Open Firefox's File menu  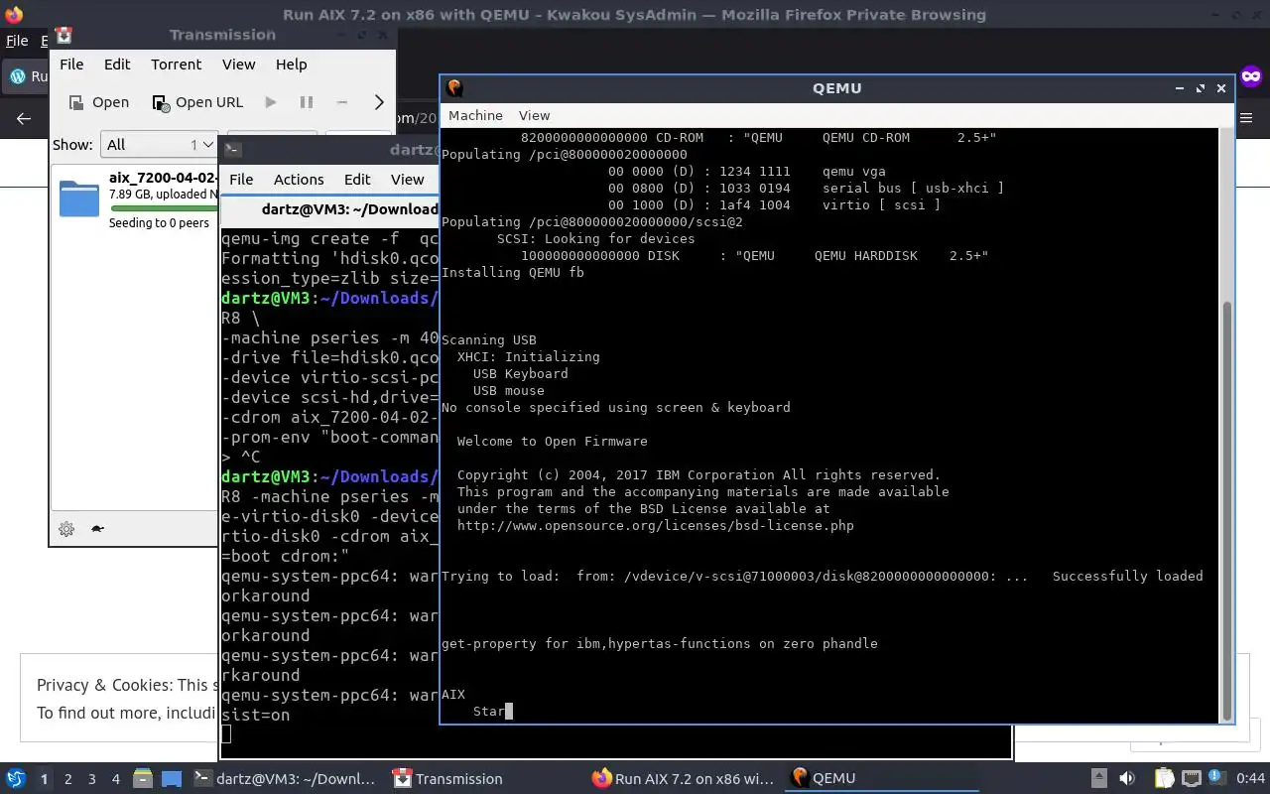point(17,41)
